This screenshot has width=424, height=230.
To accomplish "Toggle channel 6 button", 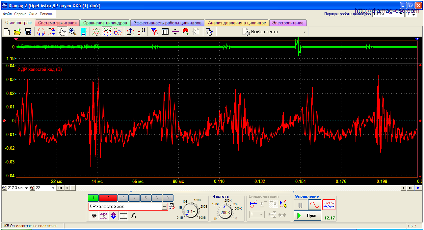I will click(157, 198).
